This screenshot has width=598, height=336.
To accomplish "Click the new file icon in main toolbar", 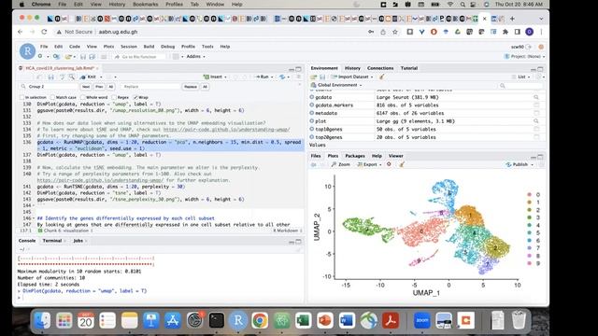I will (x=40, y=56).
